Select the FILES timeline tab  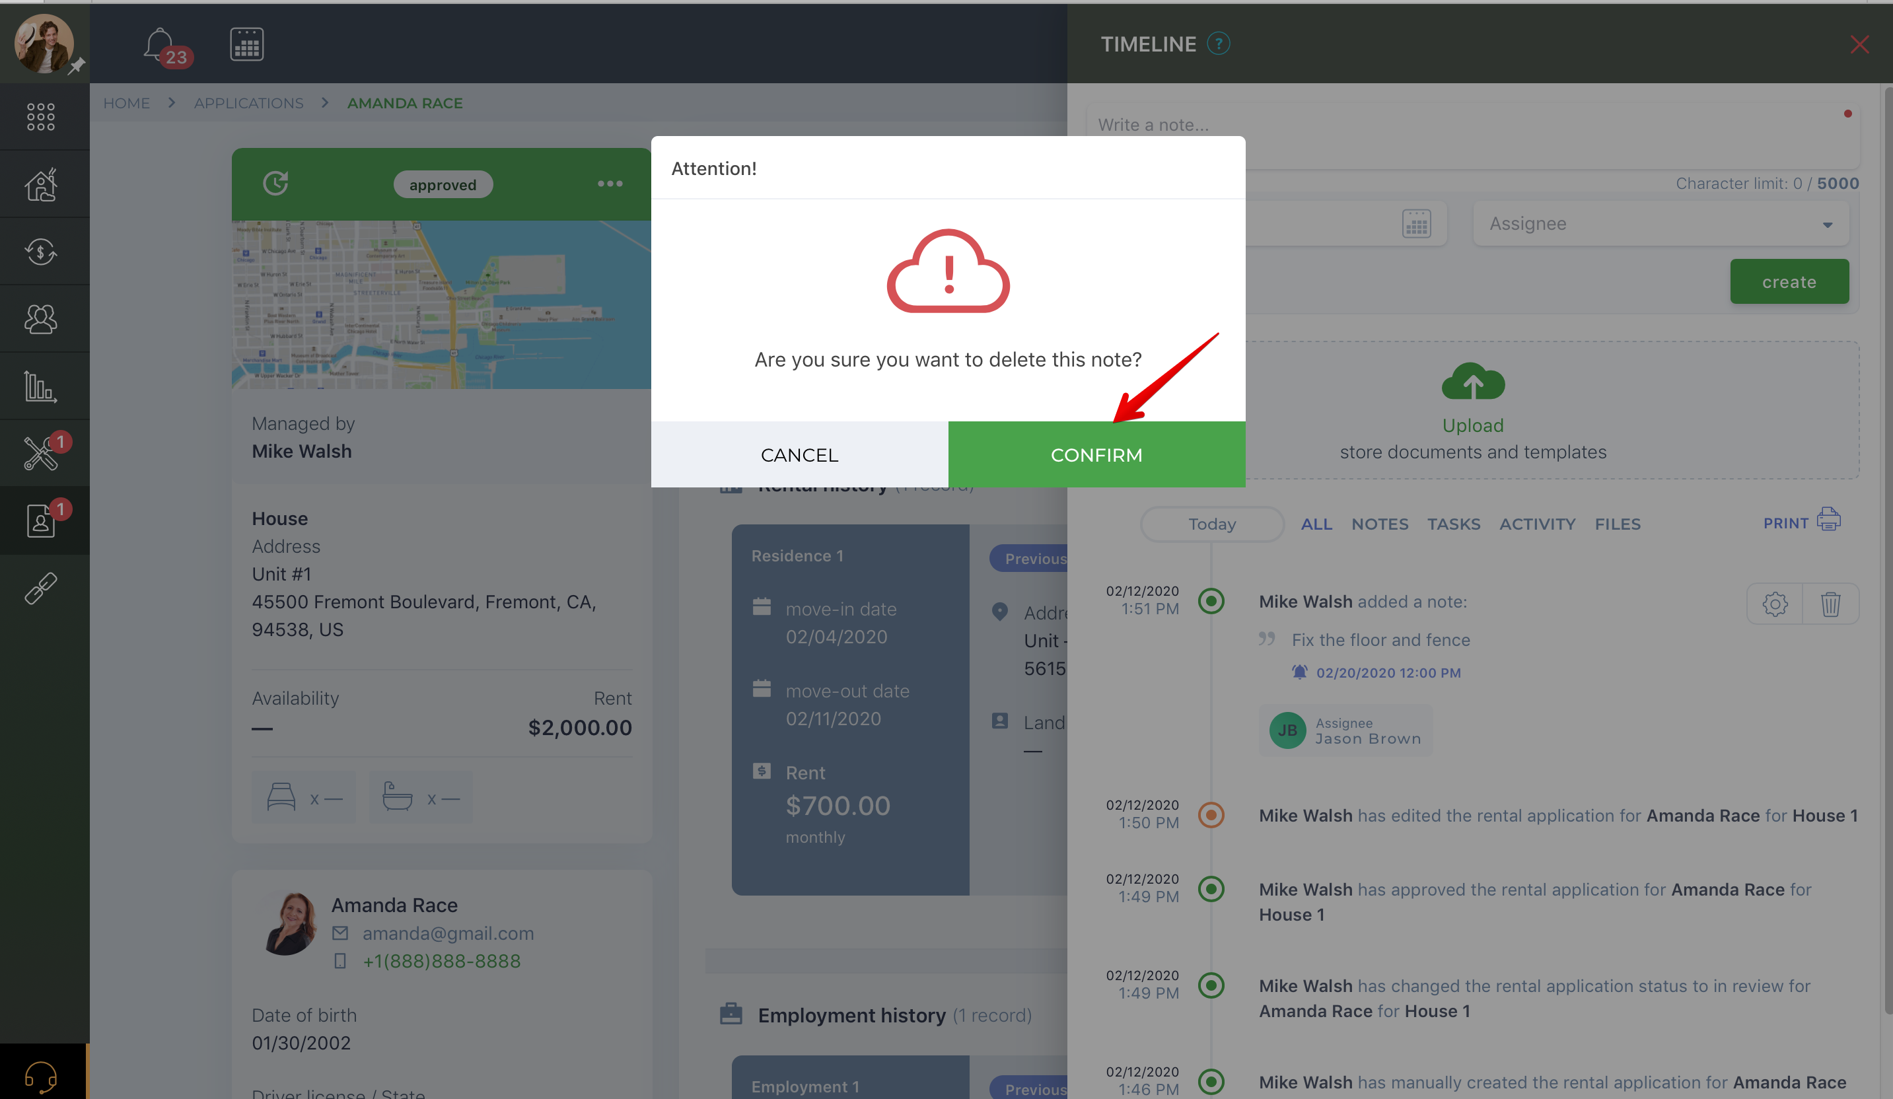pyautogui.click(x=1618, y=524)
